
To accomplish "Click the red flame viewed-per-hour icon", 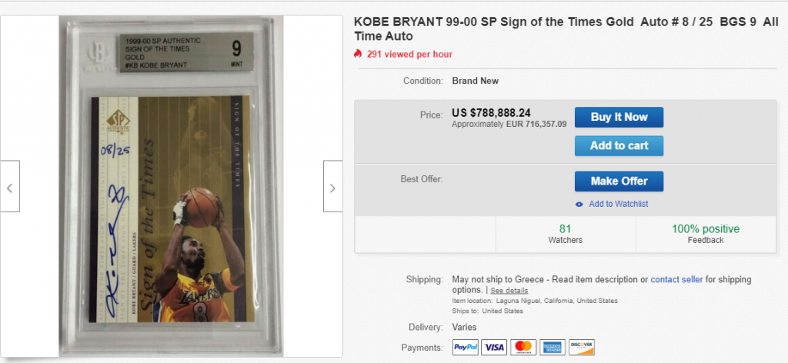I will [358, 54].
